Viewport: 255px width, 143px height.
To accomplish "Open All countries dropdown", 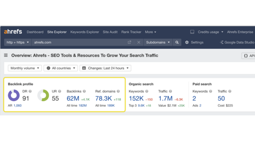I will pos(61,68).
